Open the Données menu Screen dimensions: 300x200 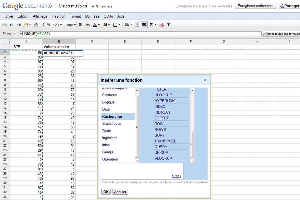pos(92,16)
